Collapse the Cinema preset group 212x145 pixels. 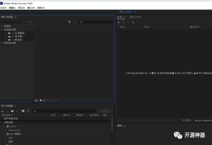[4, 126]
